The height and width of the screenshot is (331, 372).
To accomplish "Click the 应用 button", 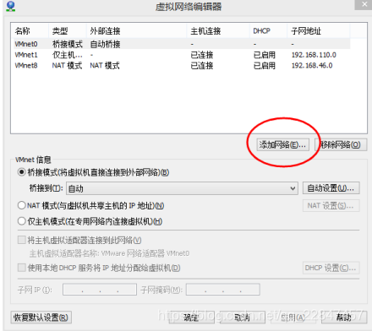I will 293,317.
